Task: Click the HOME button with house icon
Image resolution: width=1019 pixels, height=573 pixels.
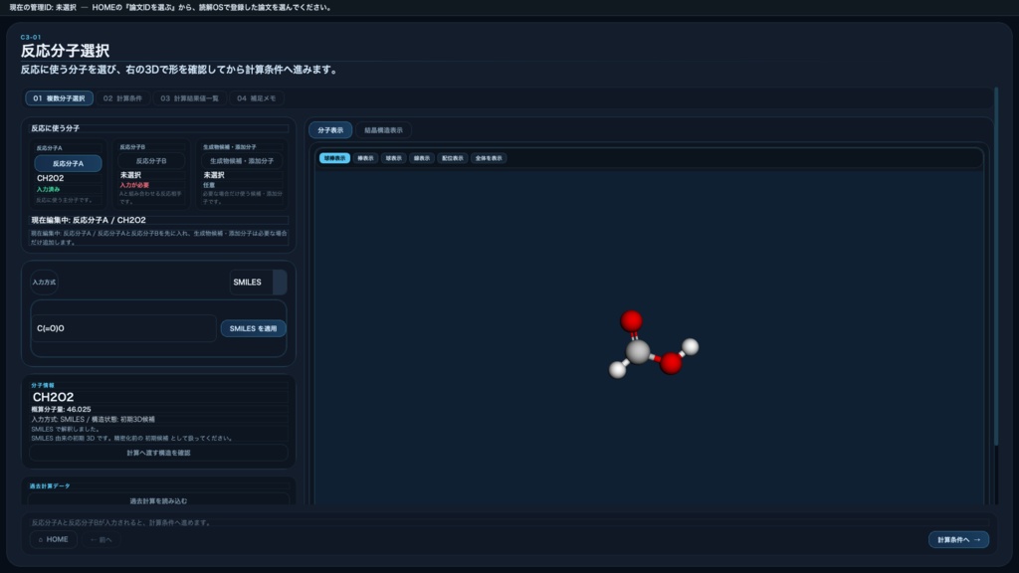Action: point(54,539)
